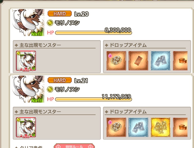Click the 特別ルール special rules button
Image resolution: width=194 pixels, height=148 pixels.
point(74,146)
